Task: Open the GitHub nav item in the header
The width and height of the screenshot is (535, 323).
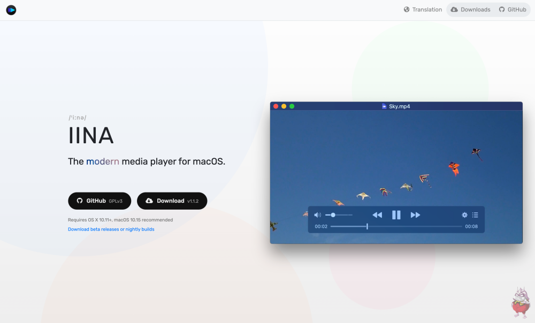Action: click(513, 10)
